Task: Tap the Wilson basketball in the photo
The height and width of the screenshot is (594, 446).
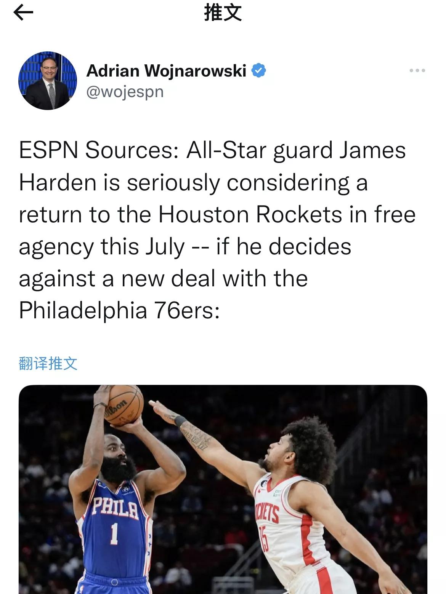Action: (123, 405)
